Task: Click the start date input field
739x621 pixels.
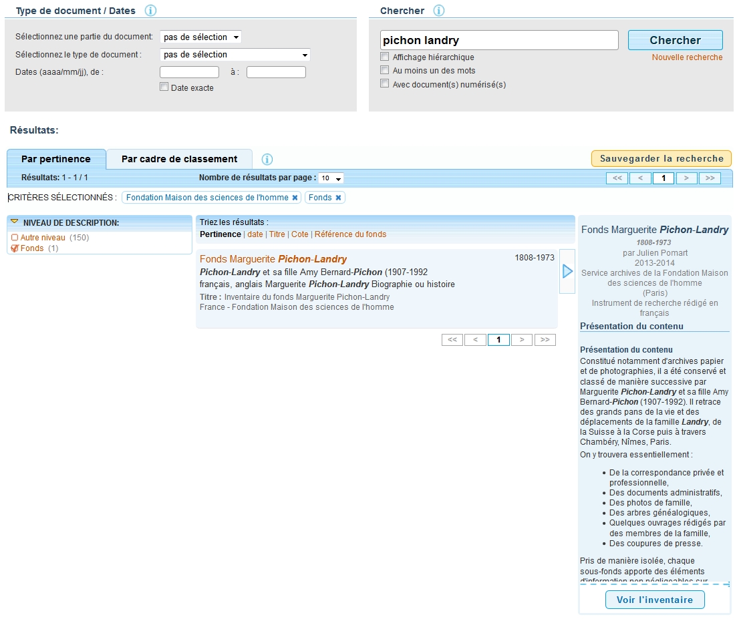Action: coord(189,72)
